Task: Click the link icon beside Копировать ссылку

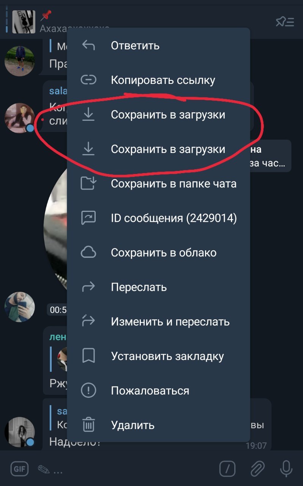Action: pos(88,80)
